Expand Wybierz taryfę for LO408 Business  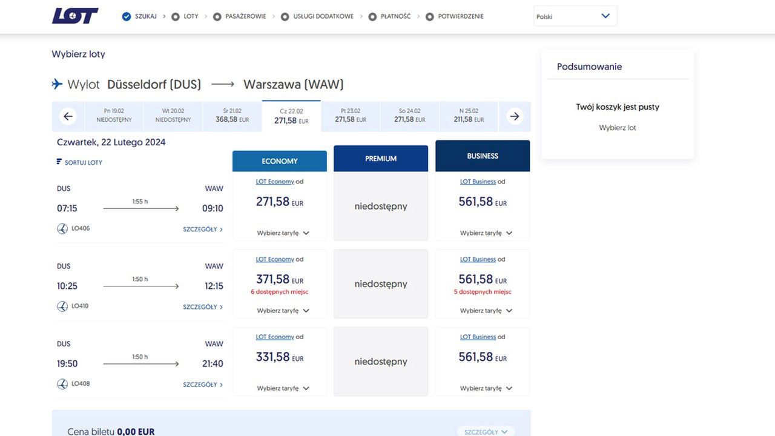tap(486, 388)
